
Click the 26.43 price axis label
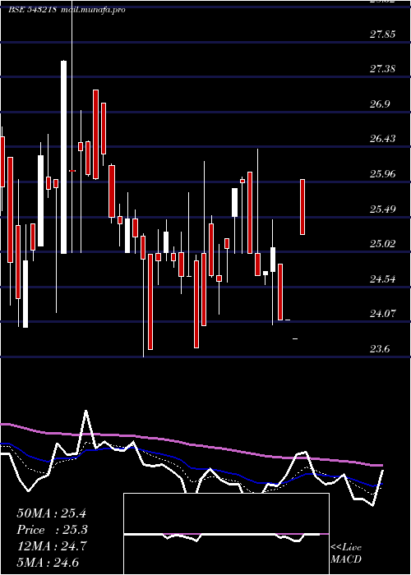pyautogui.click(x=383, y=139)
